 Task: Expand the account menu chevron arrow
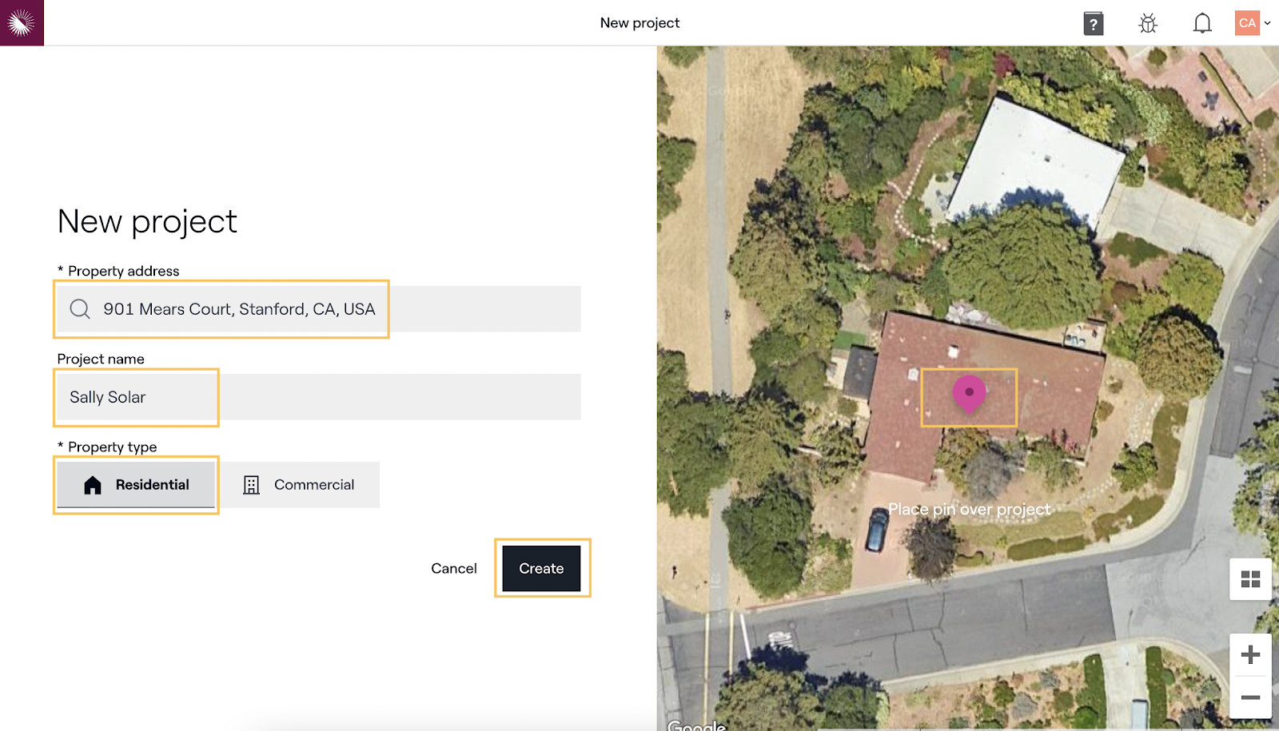pyautogui.click(x=1267, y=23)
